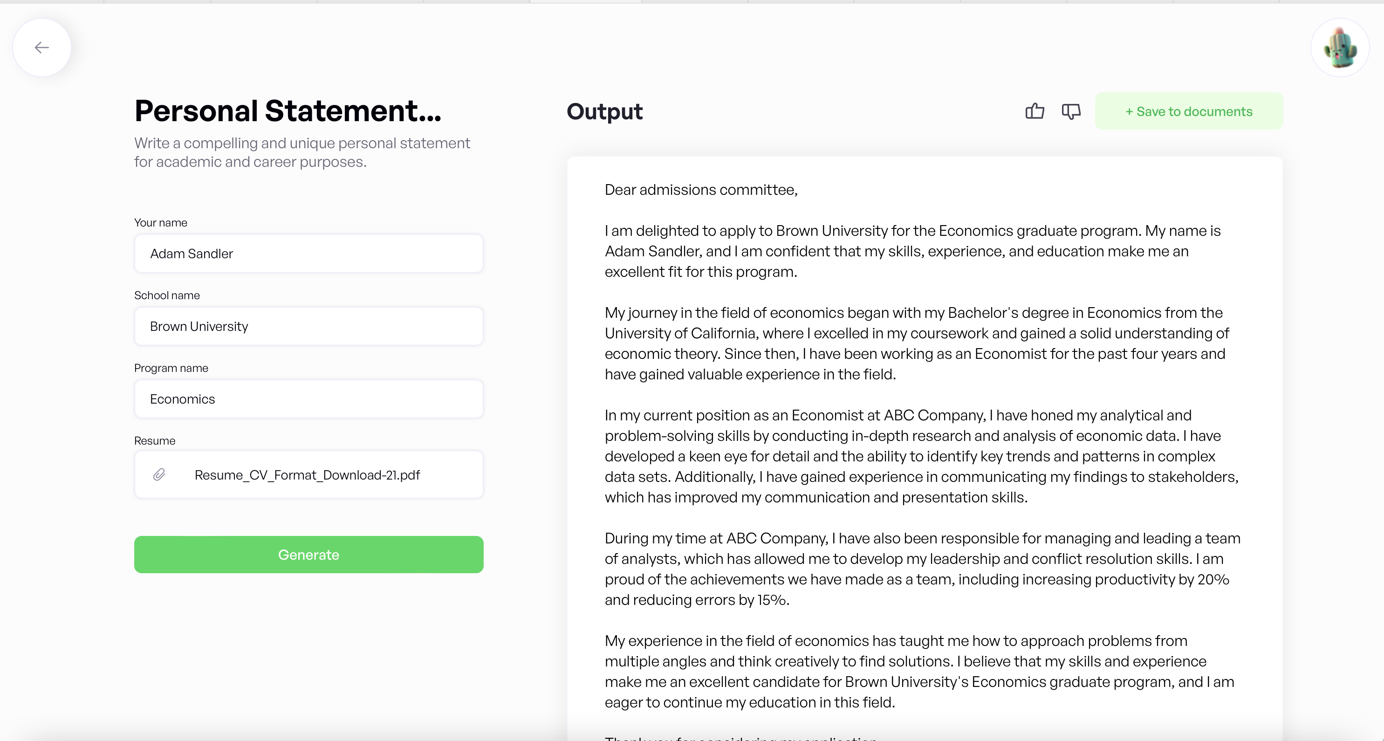Click the Brown University school field
1384x741 pixels.
pyautogui.click(x=308, y=326)
